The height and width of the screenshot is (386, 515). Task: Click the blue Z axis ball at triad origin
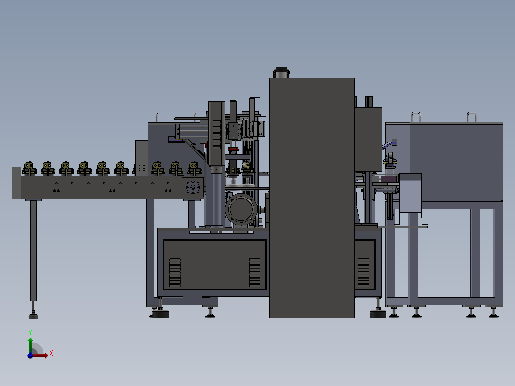coord(30,355)
